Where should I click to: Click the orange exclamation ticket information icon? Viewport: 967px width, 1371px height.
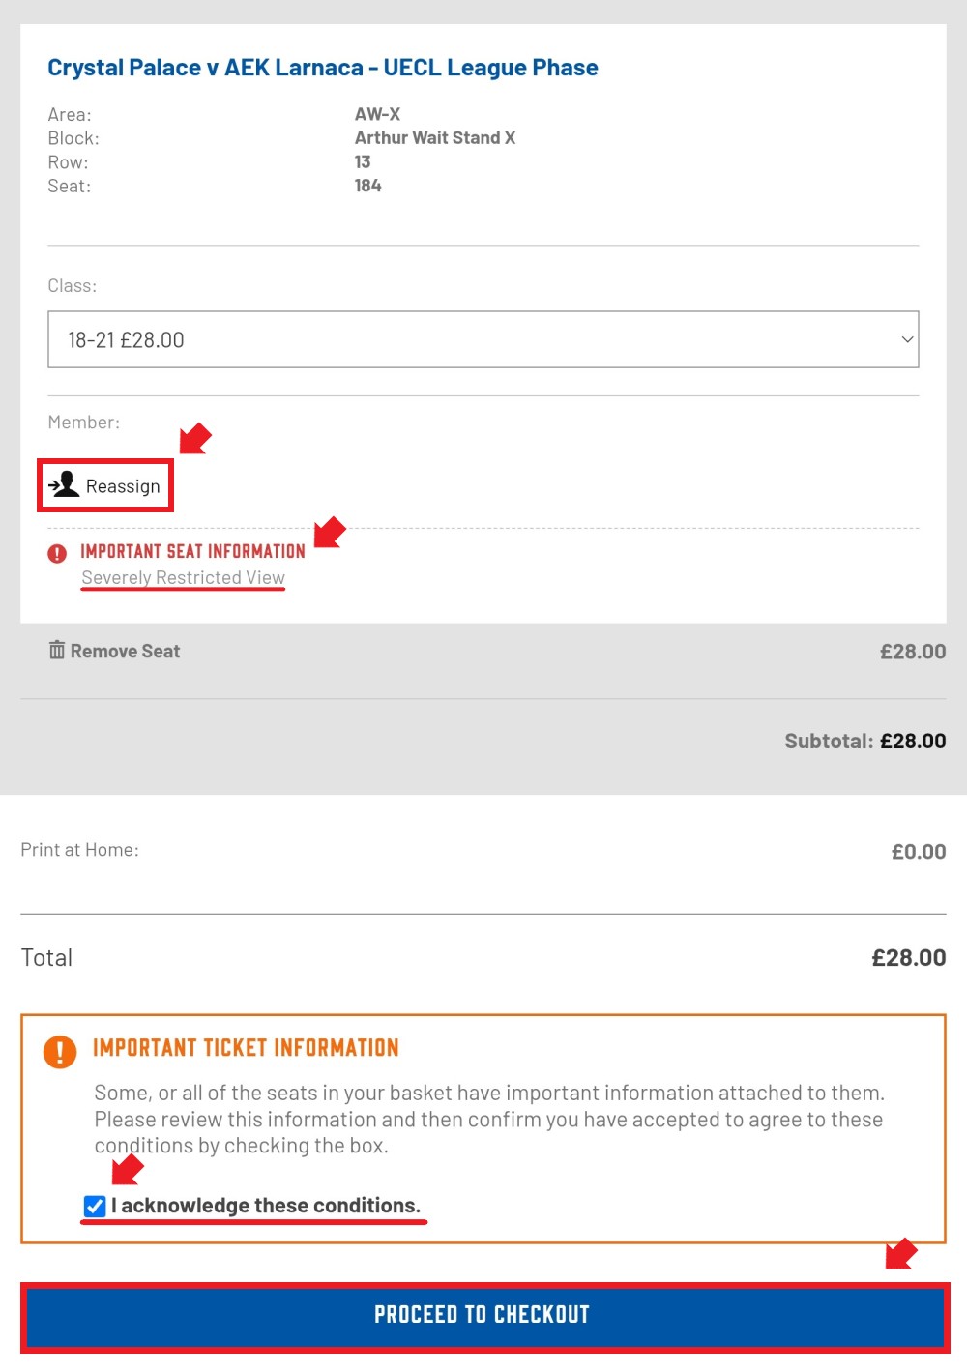tap(60, 1051)
